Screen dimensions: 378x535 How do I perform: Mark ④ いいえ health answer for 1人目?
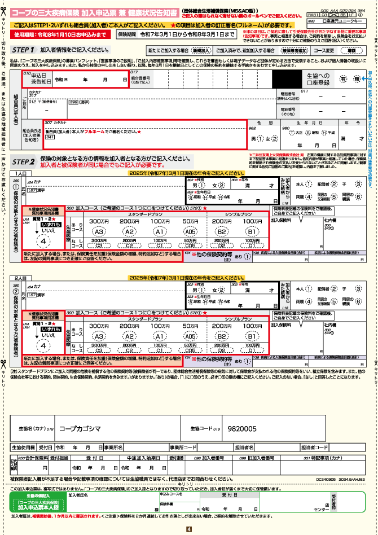pos(43,241)
